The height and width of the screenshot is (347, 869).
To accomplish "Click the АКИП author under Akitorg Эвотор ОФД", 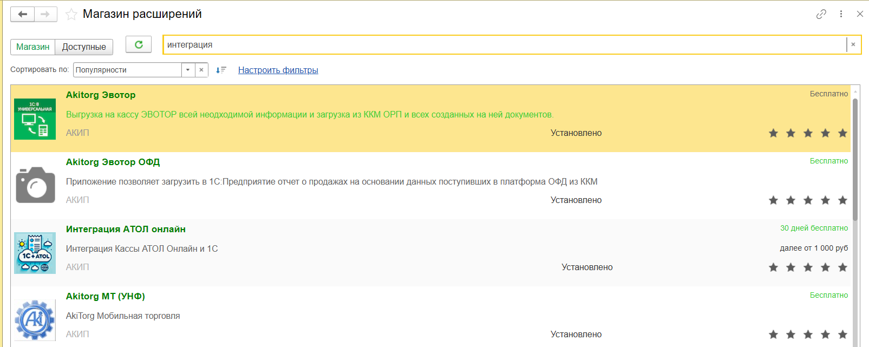I will coord(77,200).
